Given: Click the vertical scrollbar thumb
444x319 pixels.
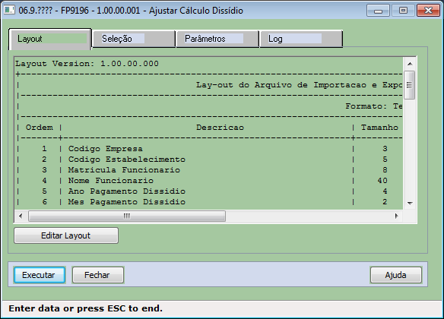Looking at the screenshot, I should (x=410, y=85).
